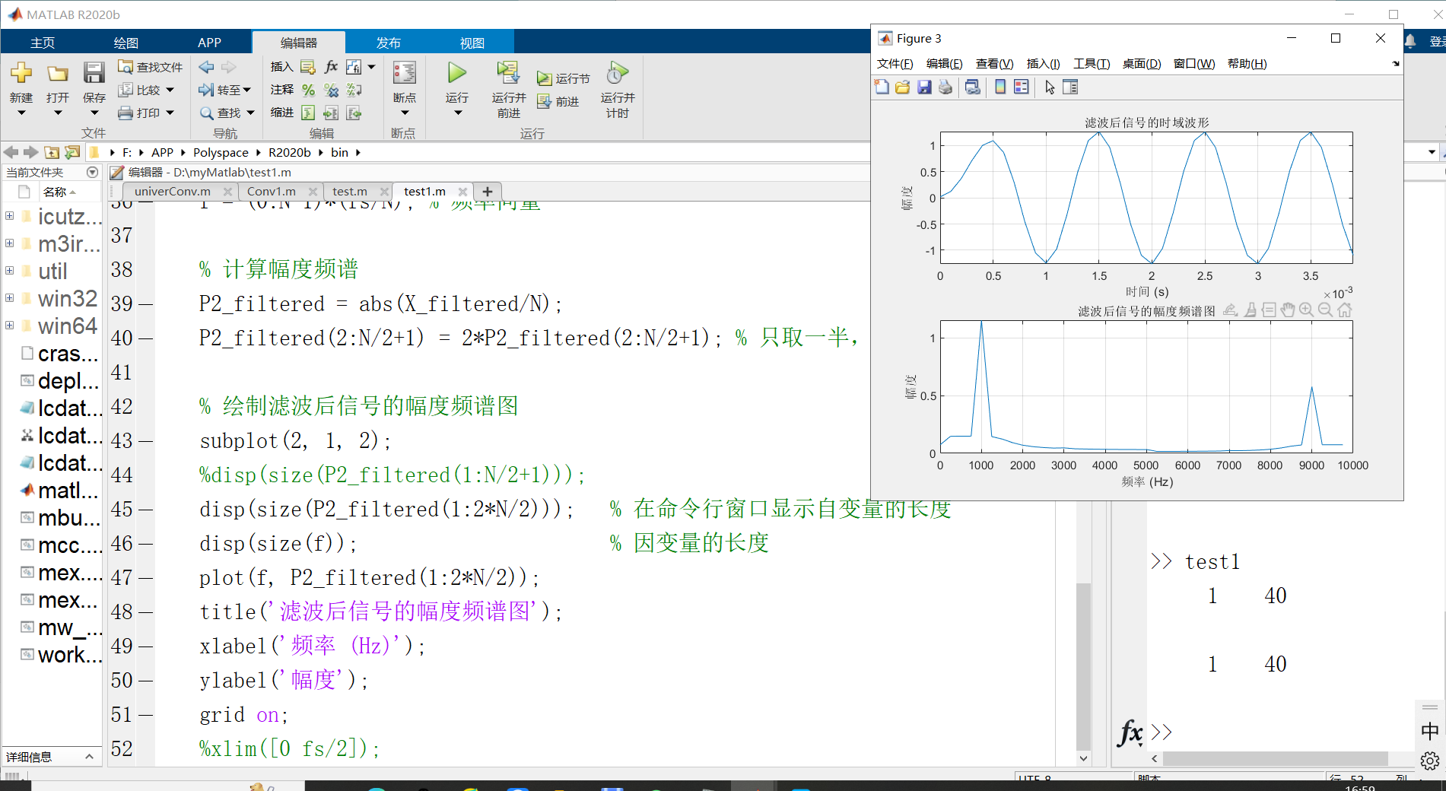The image size is (1446, 791).
Task: Click the smart indent icon
Action: coord(308,113)
